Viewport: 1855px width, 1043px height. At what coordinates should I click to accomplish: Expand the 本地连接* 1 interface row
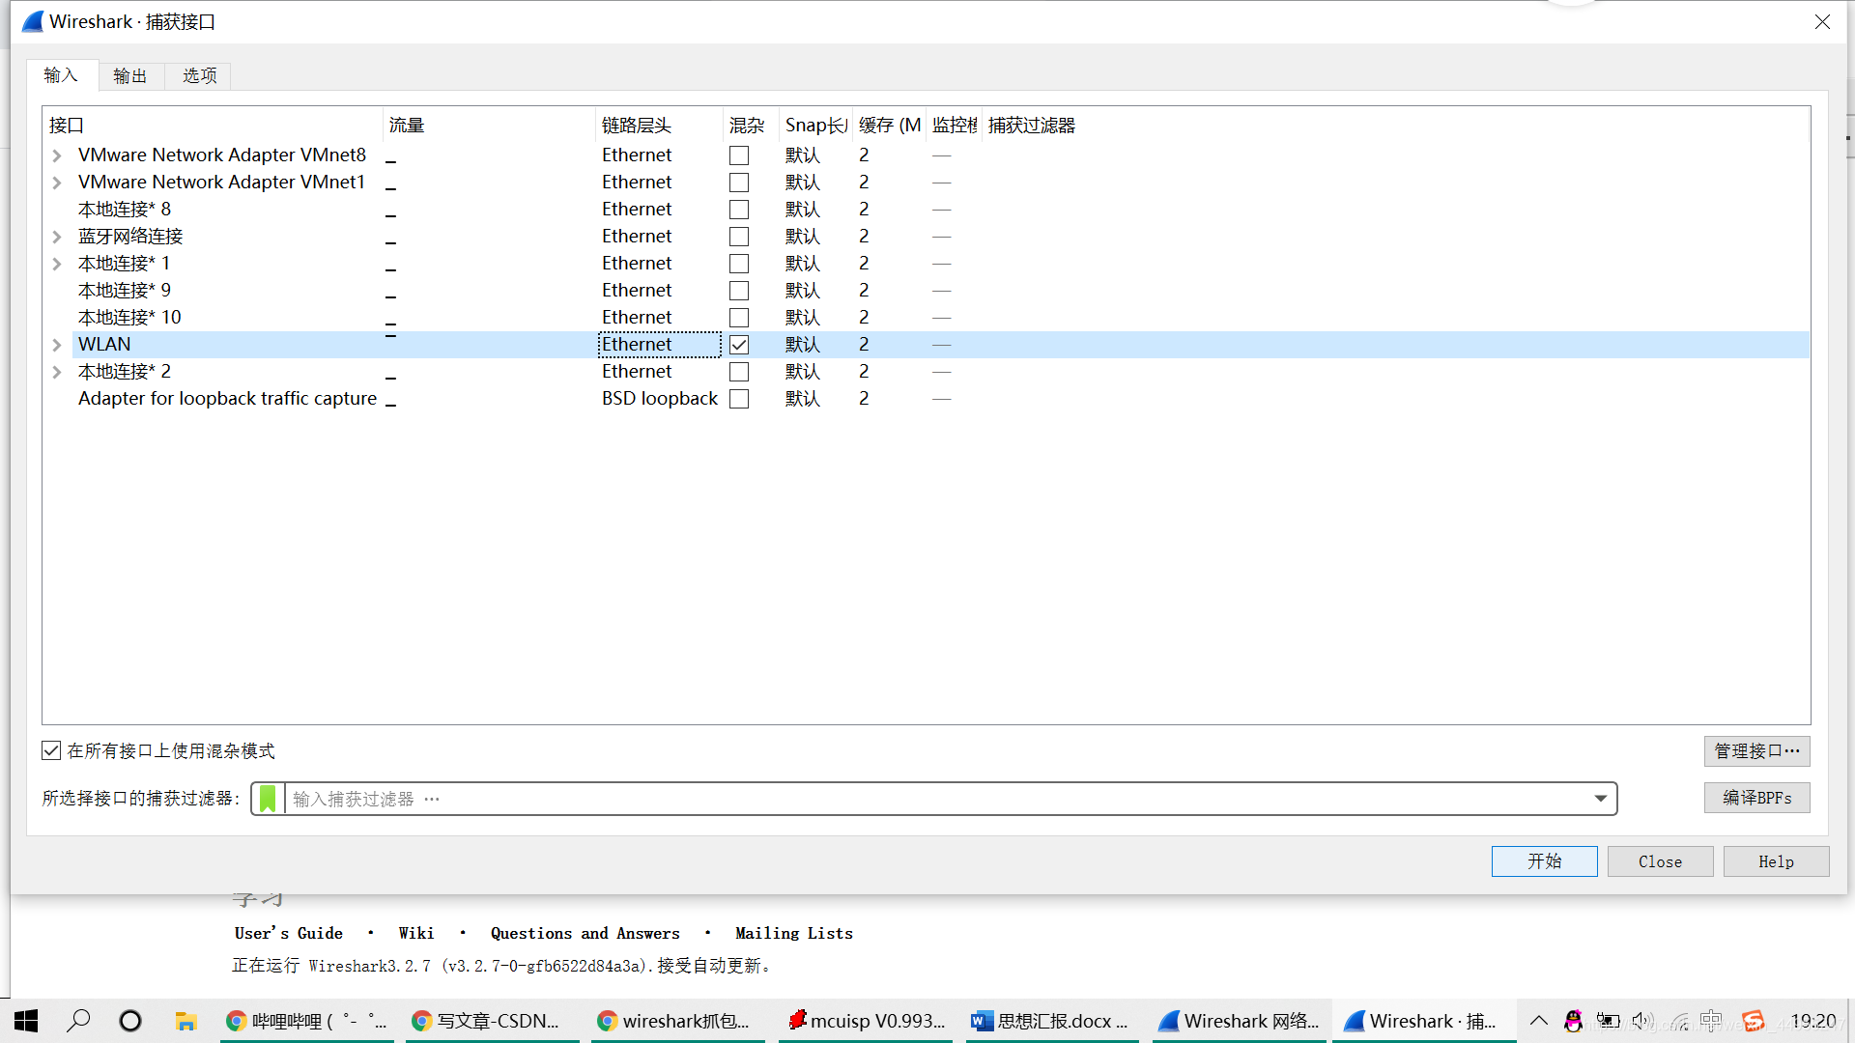57,264
